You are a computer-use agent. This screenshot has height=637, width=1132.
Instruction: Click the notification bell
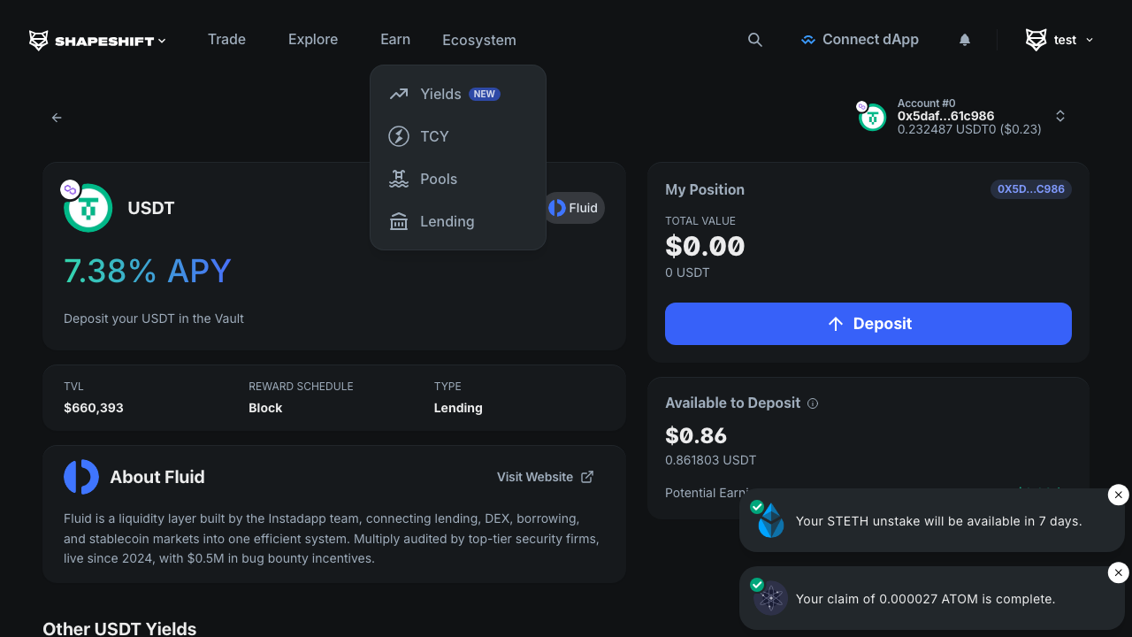coord(964,40)
